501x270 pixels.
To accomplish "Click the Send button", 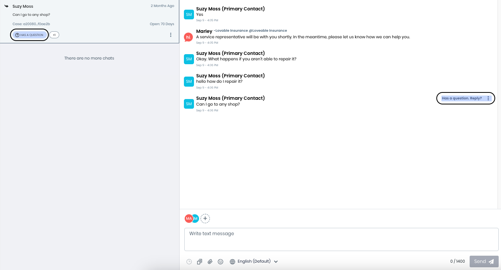I will pos(484,261).
